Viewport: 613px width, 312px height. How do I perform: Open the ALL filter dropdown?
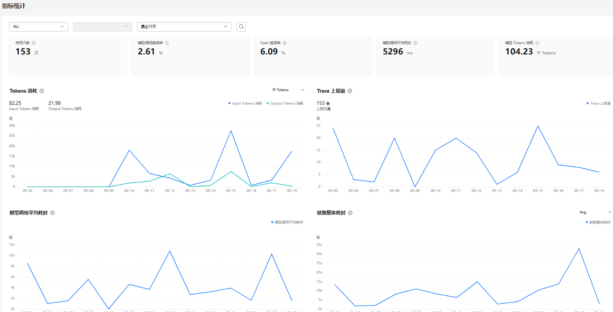tap(39, 27)
